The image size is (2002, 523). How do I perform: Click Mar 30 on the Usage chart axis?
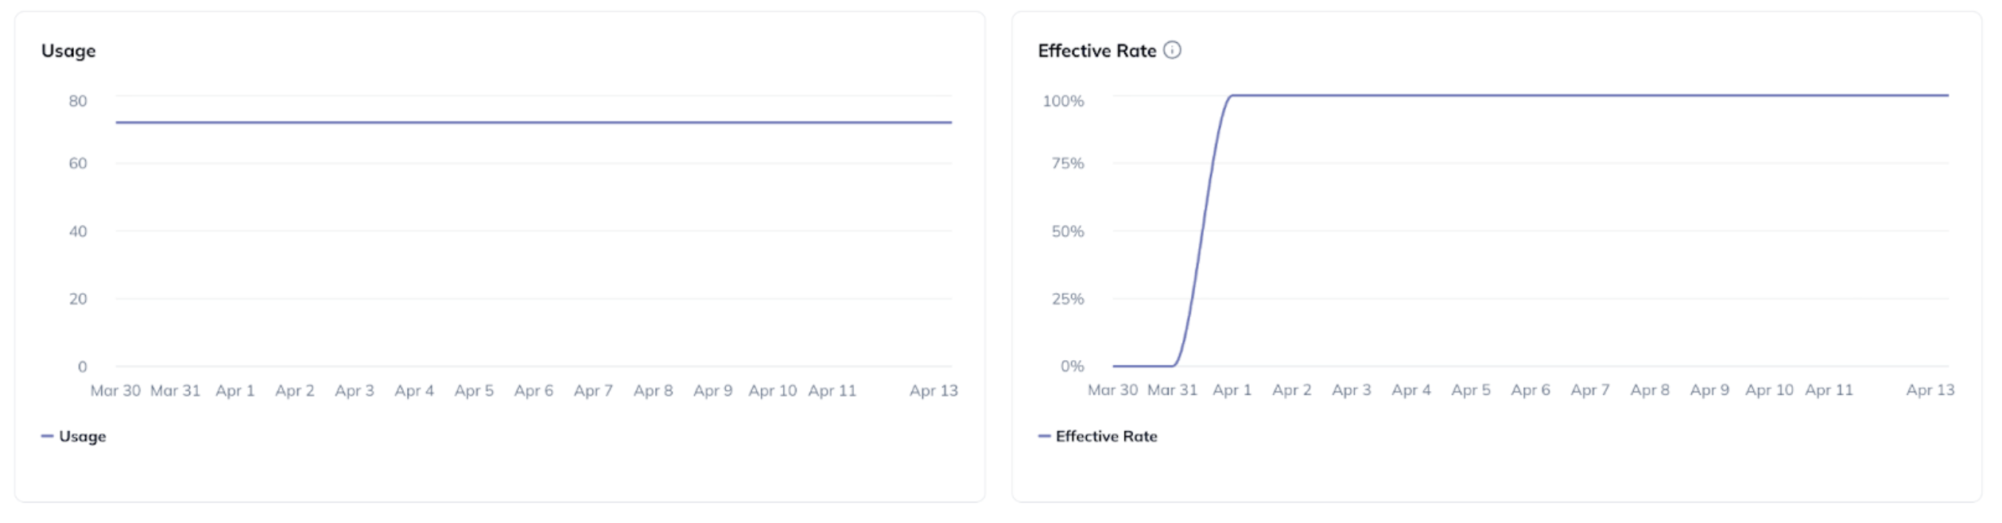click(115, 391)
